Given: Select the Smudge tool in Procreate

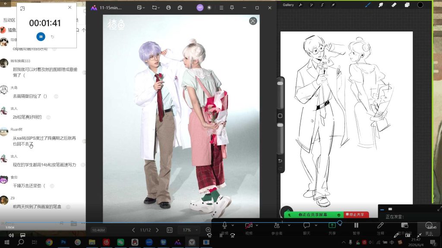Looking at the screenshot, I should [x=381, y=5].
